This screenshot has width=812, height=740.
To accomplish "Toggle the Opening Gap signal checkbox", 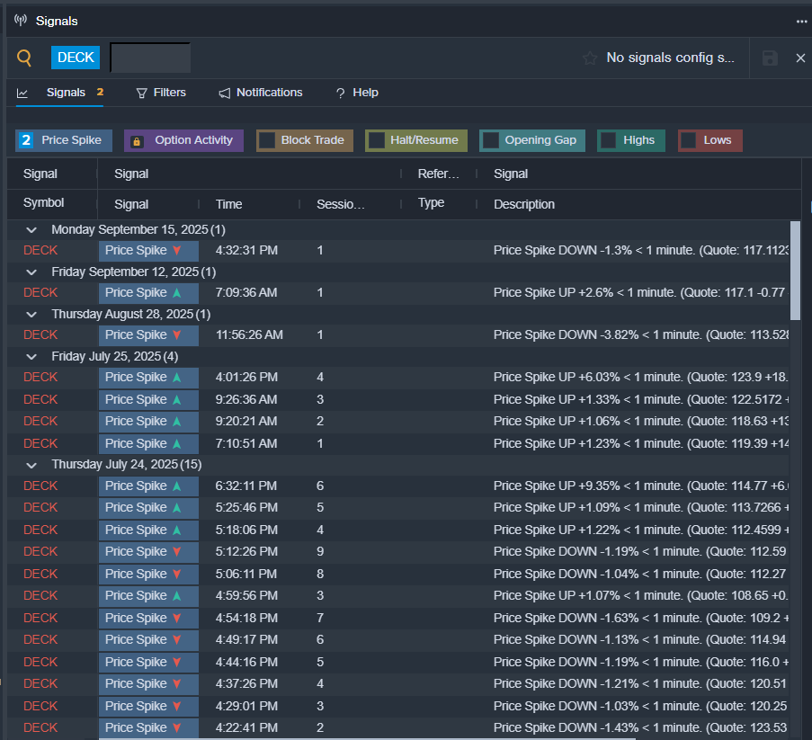I will coord(491,140).
